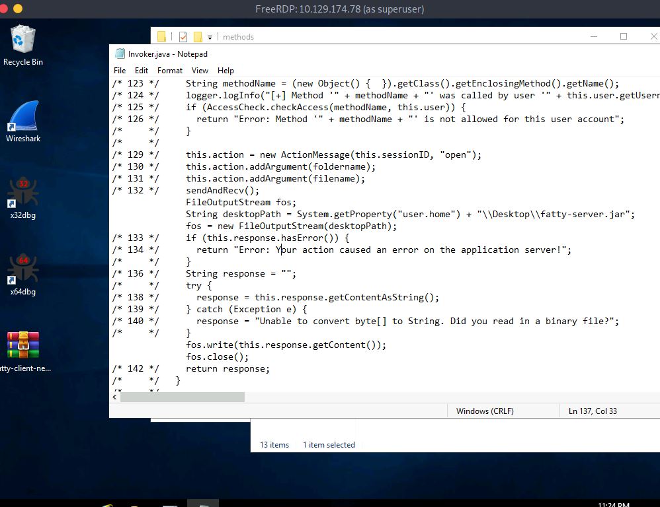
Task: Open the File menu in Notepad
Action: [x=120, y=71]
